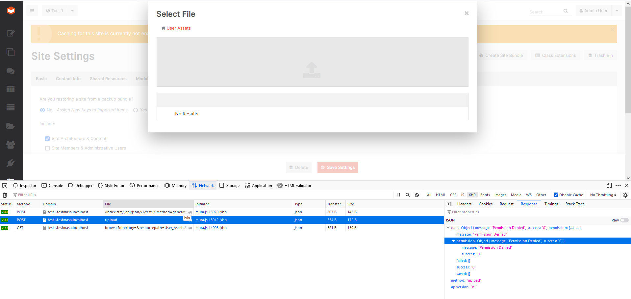Click the Filter URLs input field
Screen dimensions: 631x299
point(203,195)
